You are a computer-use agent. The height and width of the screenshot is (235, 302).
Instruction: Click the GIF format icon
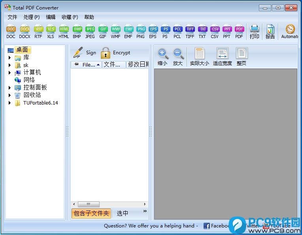[103, 31]
